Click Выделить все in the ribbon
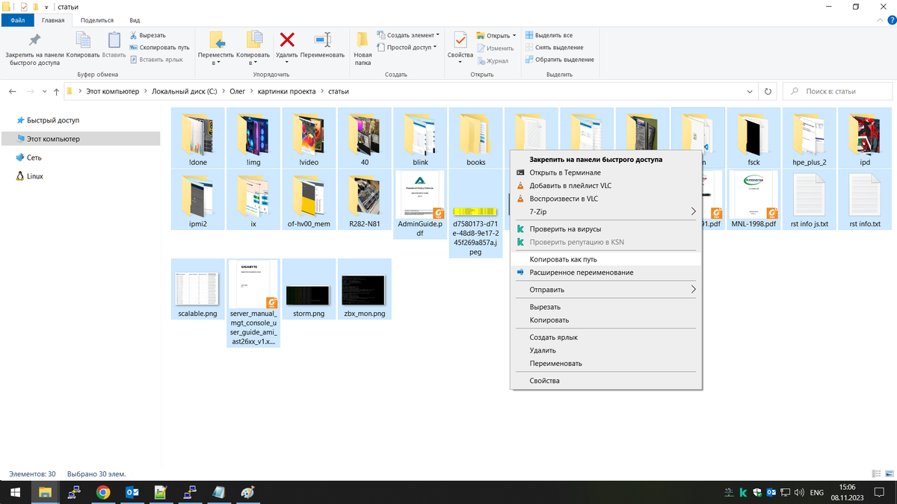 pos(549,35)
